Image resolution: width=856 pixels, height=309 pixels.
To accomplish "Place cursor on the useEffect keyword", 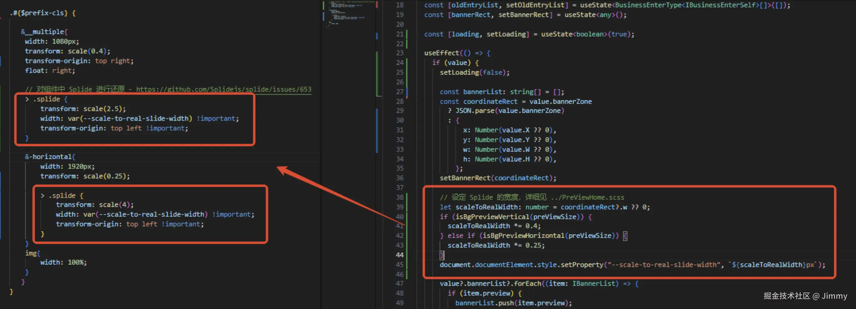I will [x=442, y=53].
